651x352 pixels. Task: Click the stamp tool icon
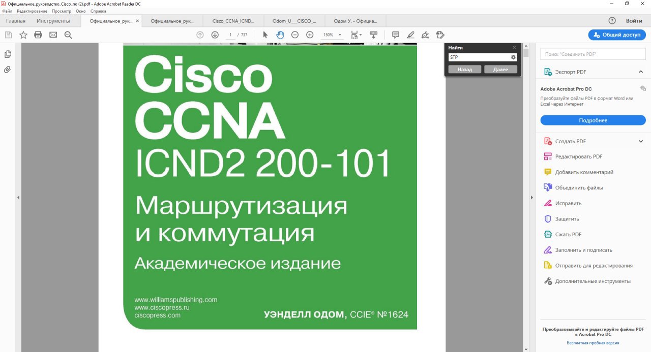440,35
